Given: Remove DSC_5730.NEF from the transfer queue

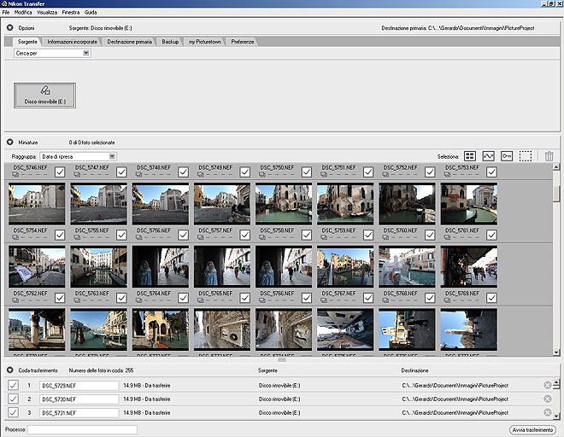Looking at the screenshot, I should click(547, 399).
